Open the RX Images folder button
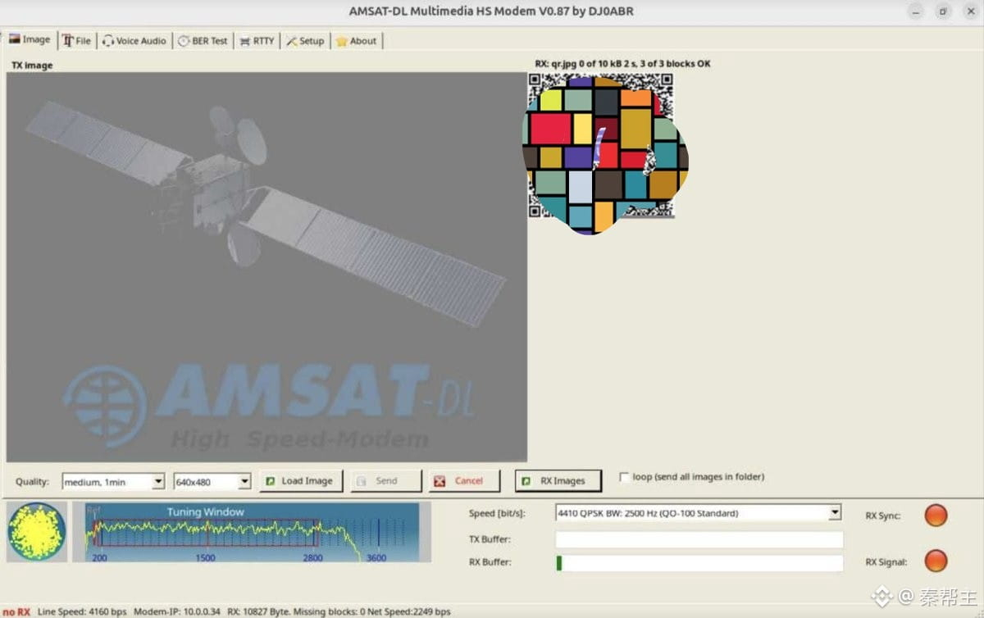This screenshot has width=984, height=618. pos(558,481)
